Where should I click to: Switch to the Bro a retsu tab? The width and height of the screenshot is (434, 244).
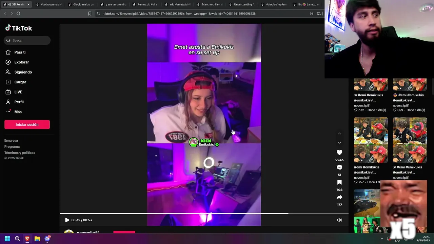coord(306,4)
